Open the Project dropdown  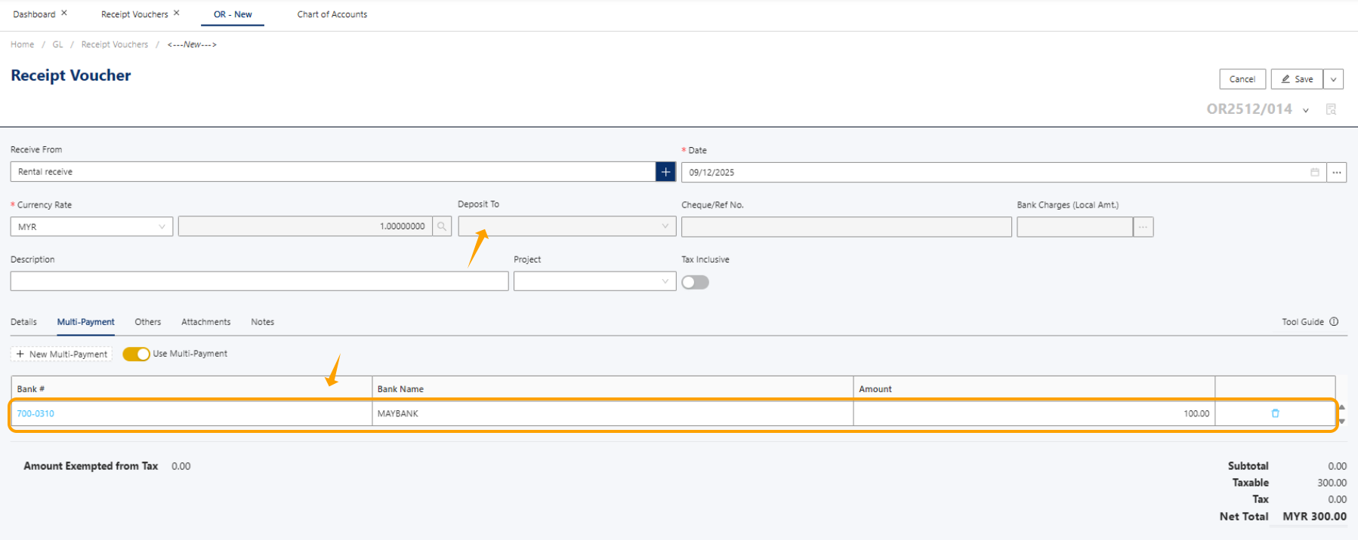(594, 281)
